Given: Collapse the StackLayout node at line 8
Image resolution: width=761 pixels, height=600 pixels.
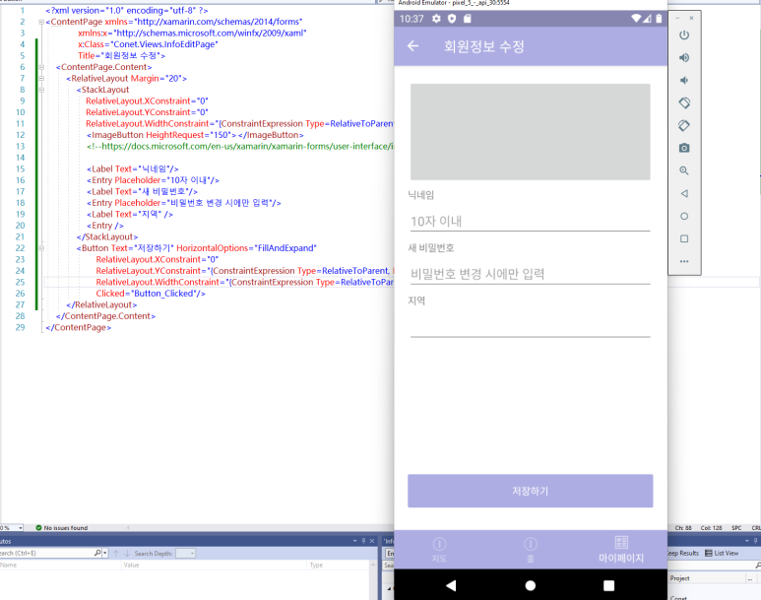Looking at the screenshot, I should [x=41, y=90].
